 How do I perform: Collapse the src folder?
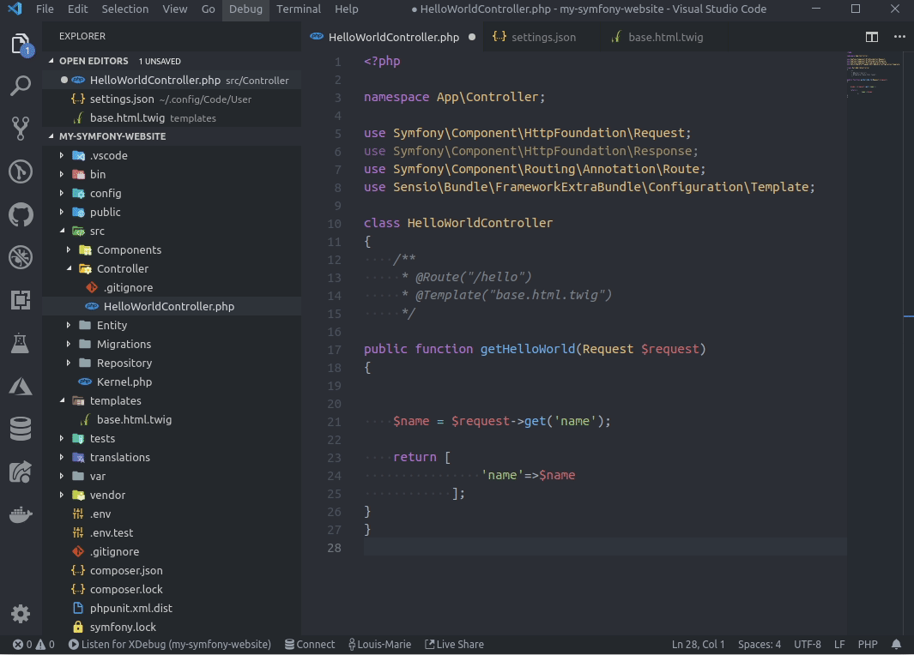tap(61, 231)
